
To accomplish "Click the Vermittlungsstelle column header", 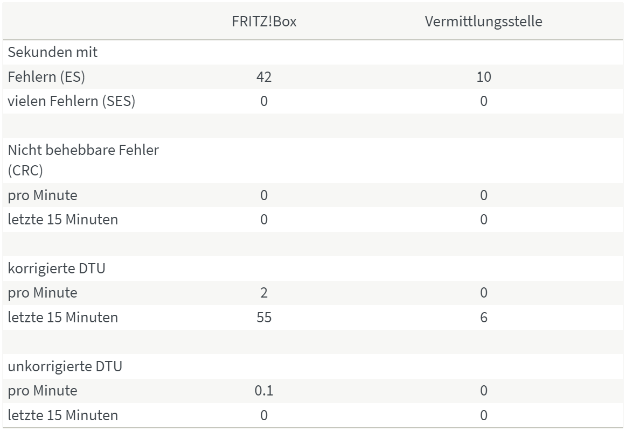I will tap(483, 22).
